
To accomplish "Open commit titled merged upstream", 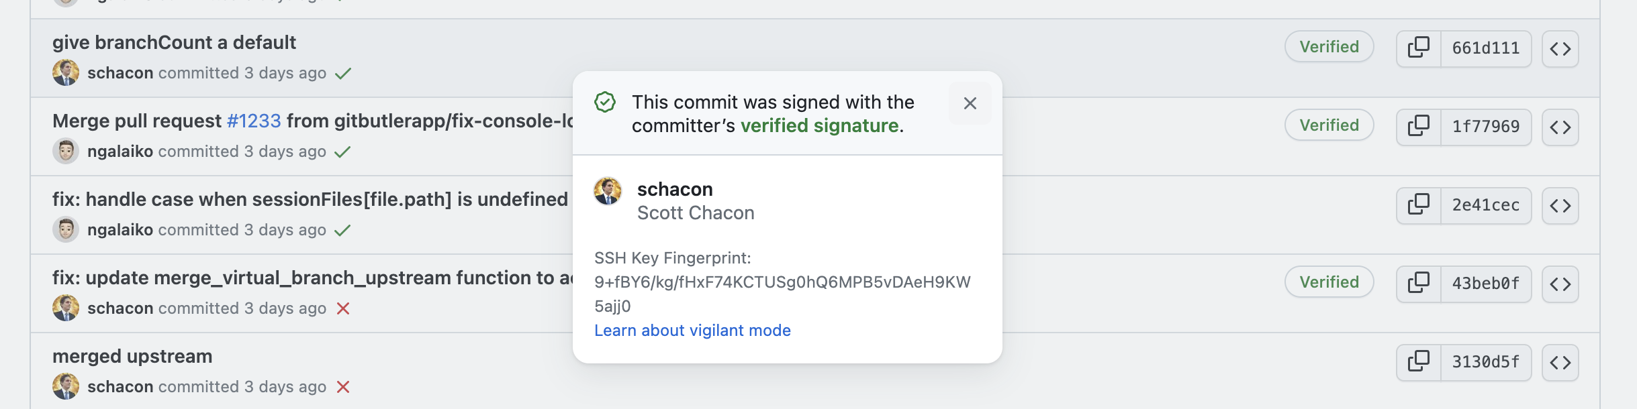I will pos(132,357).
